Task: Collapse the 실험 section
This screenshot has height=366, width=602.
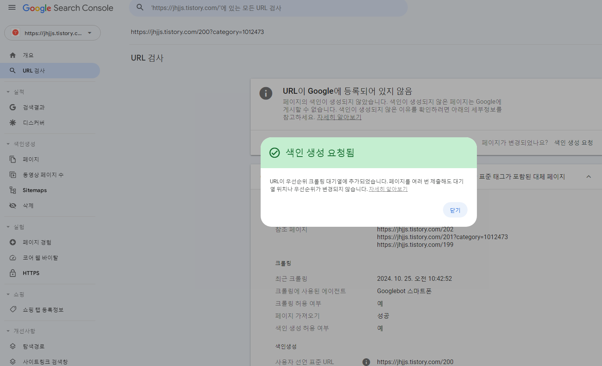Action: click(x=8, y=227)
